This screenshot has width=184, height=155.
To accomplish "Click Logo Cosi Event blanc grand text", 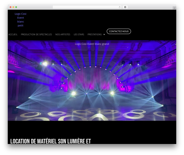I will tap(92, 44).
